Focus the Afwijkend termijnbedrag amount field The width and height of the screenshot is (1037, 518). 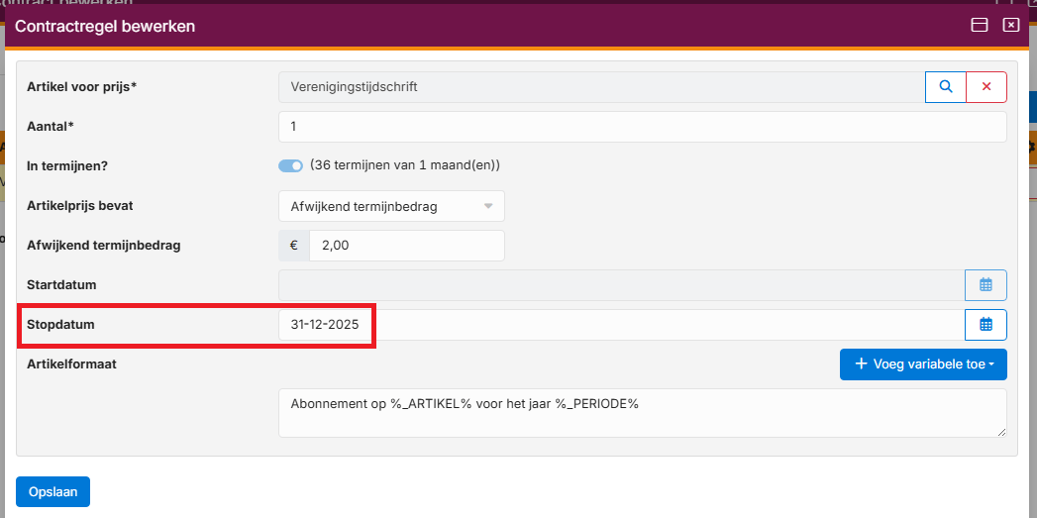click(406, 246)
